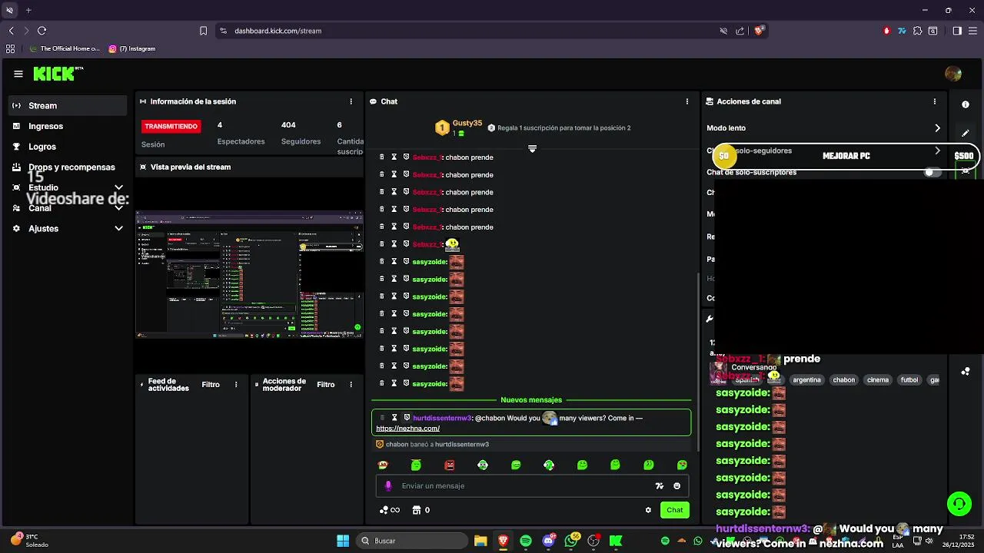Open Acciones de canal options menu

click(x=935, y=101)
